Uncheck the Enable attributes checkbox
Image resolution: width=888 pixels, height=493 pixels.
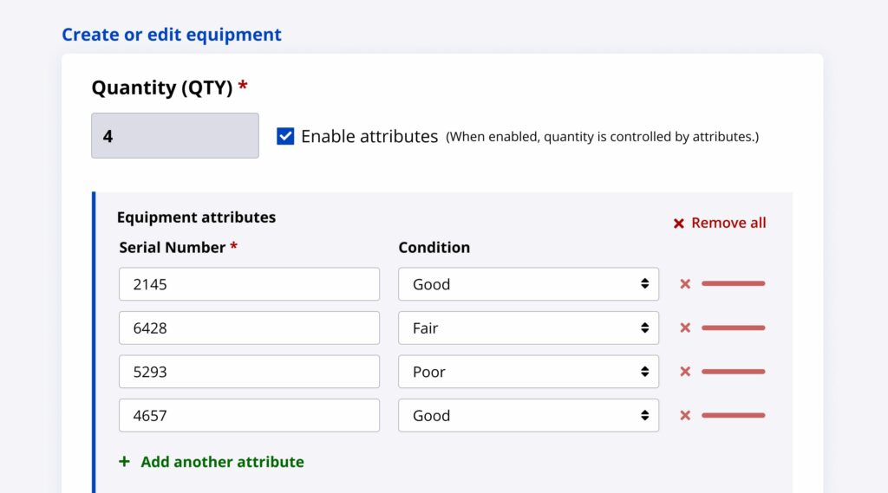coord(285,136)
